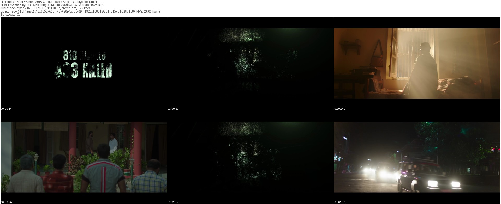This screenshot has height=204, width=501.
Task: Click the 00:00:14 timestamp label
Action: [x=7, y=109]
